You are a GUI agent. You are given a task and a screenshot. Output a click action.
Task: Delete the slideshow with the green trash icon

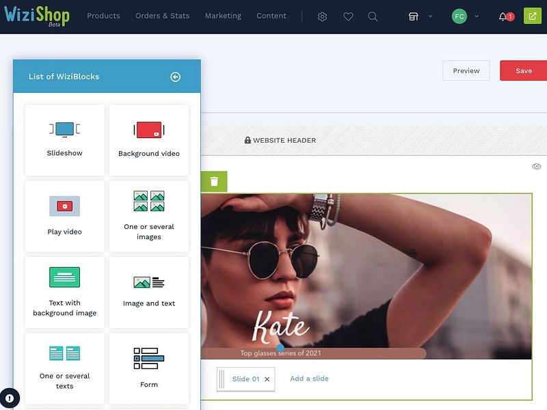point(213,181)
